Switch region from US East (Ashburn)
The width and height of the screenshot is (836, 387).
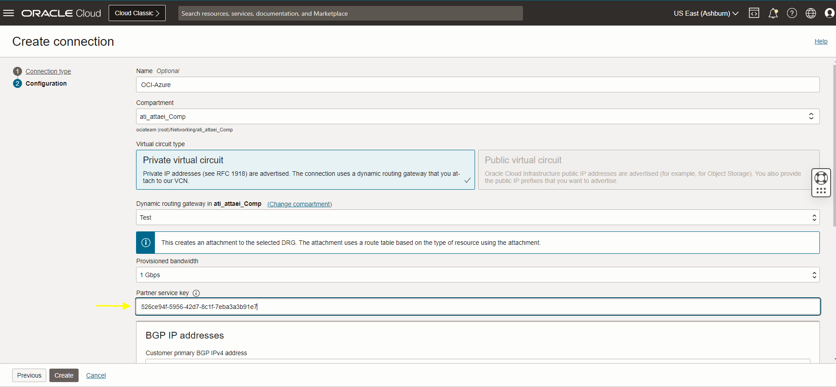(706, 13)
